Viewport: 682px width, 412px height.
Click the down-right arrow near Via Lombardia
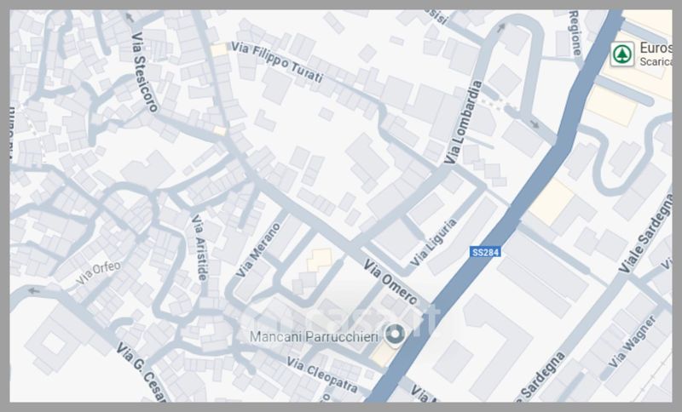coord(535,124)
